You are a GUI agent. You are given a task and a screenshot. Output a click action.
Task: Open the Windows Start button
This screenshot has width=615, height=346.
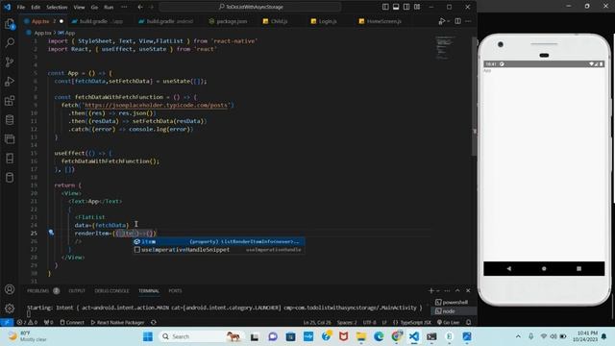[148, 336]
